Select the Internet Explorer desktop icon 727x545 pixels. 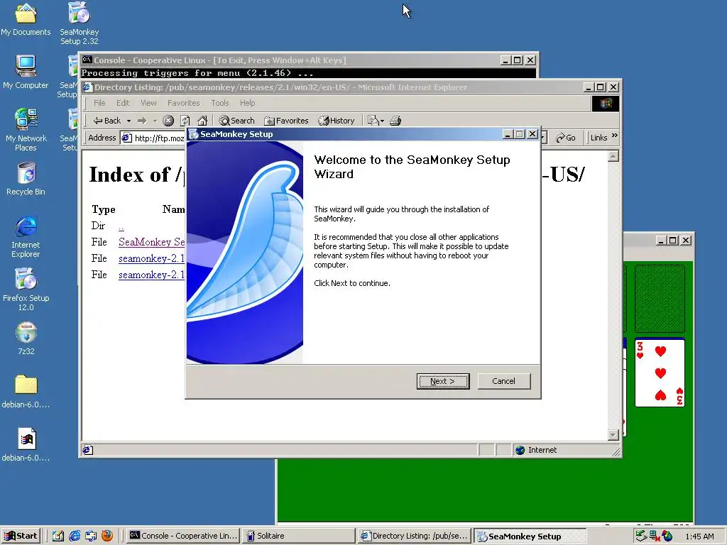(26, 236)
